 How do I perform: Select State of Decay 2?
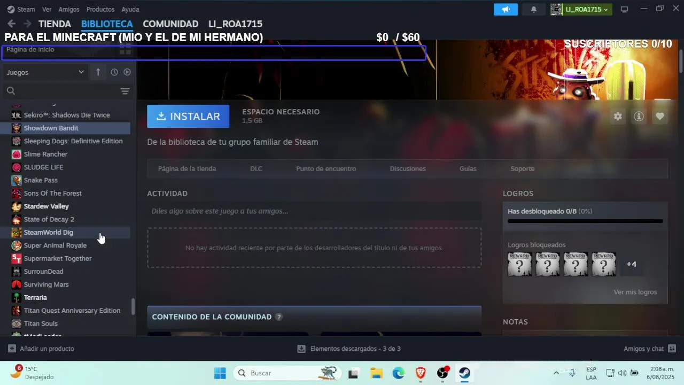(x=49, y=219)
